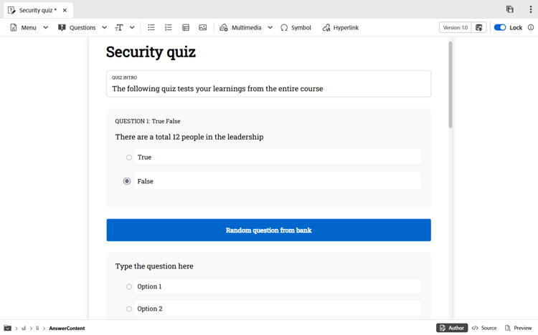Open the Symbol inserter

[296, 27]
